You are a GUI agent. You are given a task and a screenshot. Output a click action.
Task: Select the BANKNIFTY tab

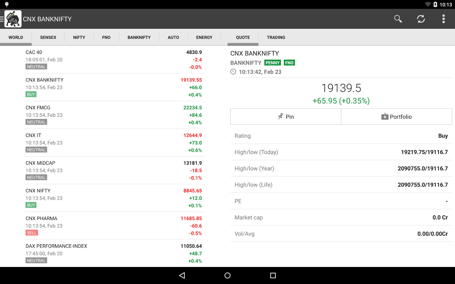pyautogui.click(x=139, y=37)
